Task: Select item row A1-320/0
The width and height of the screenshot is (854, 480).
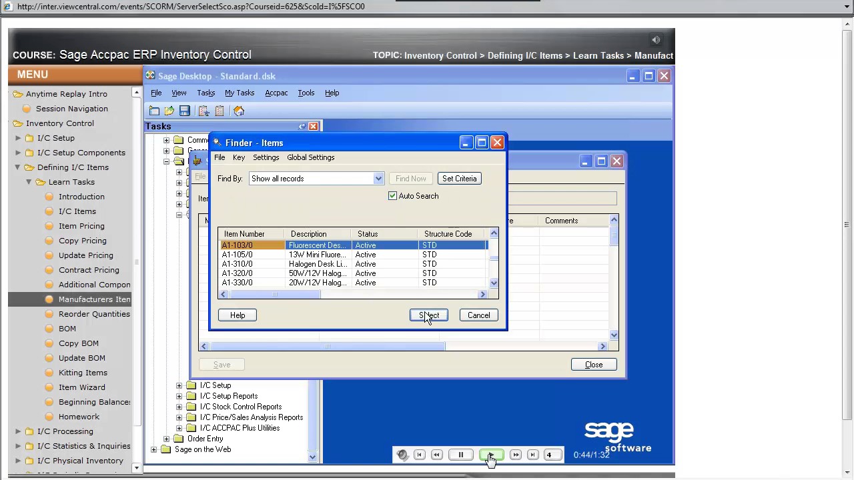Action: (354, 273)
